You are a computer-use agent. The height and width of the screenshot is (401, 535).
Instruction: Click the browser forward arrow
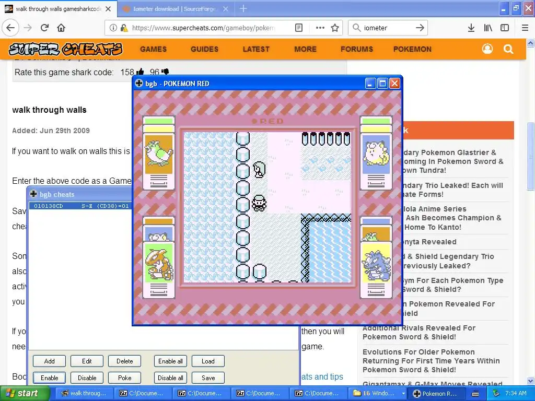[x=28, y=28]
